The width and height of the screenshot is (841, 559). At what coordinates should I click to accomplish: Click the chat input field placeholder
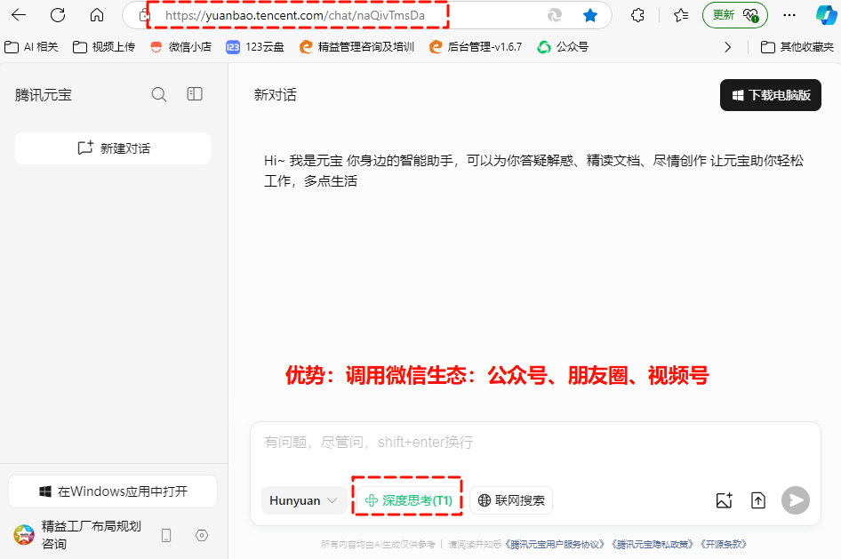[368, 443]
